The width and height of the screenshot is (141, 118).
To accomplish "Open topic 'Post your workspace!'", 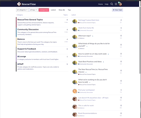I will (86, 90).
